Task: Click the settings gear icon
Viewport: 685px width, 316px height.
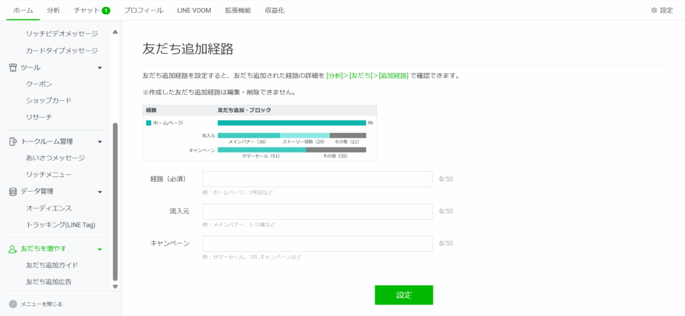Action: 654,11
